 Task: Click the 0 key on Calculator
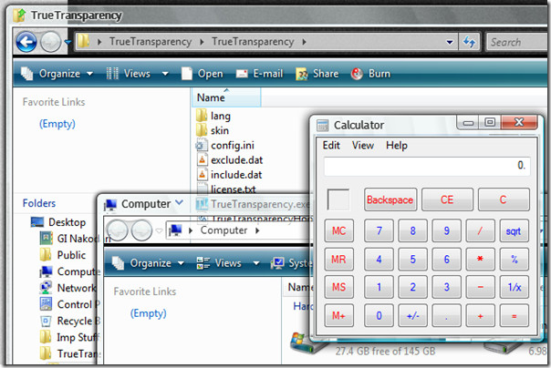click(x=379, y=316)
